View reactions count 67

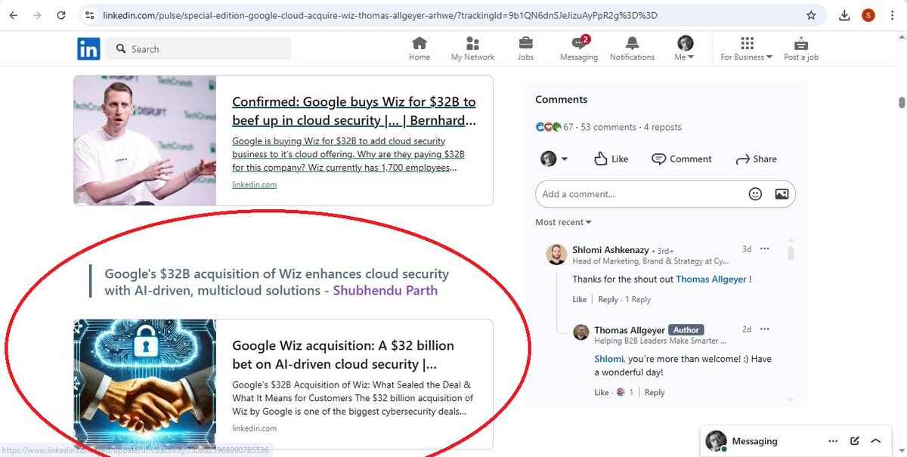[554, 127]
